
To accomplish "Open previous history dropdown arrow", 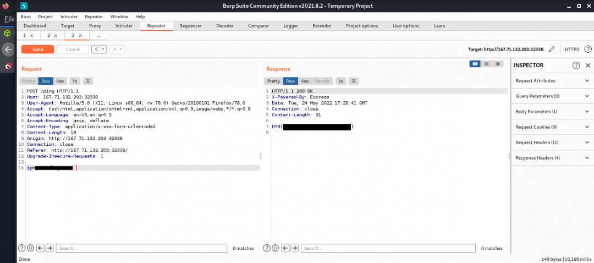I will [x=103, y=50].
